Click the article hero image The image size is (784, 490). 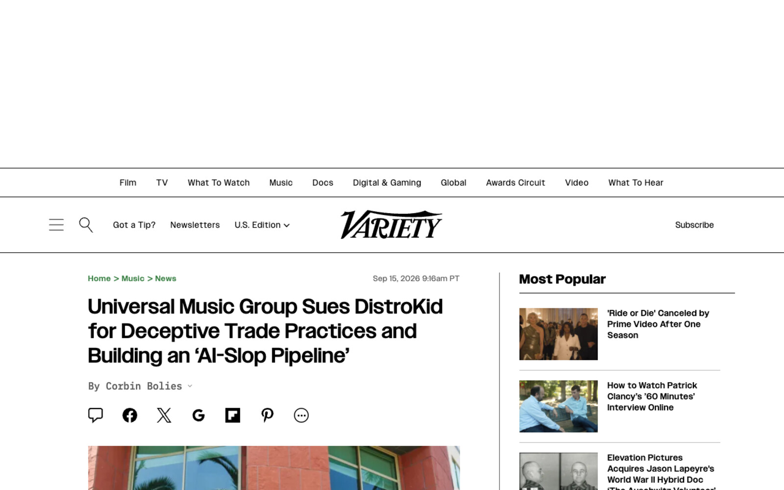coord(274,468)
